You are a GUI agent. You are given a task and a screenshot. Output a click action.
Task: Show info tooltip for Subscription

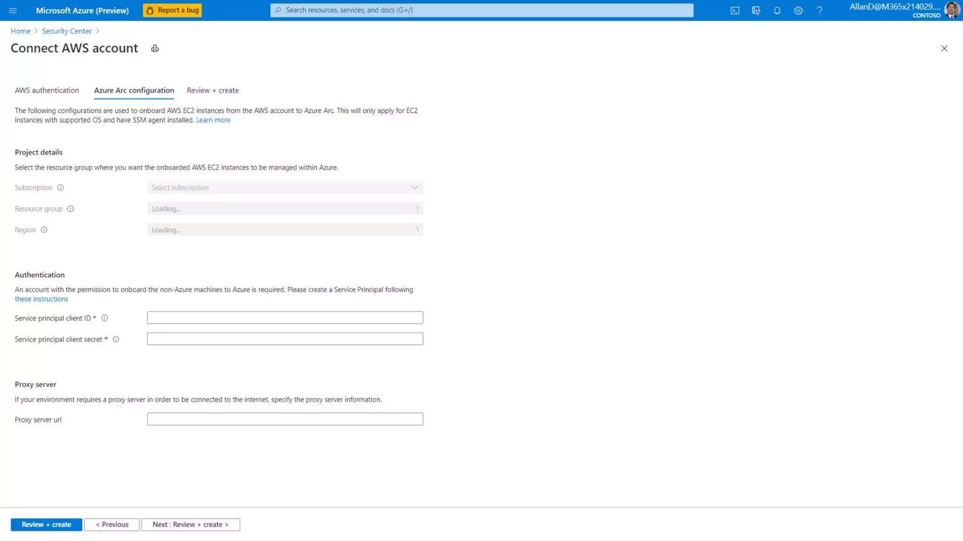[60, 187]
